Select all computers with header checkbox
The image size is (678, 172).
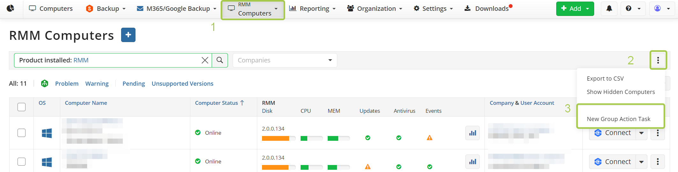21,107
